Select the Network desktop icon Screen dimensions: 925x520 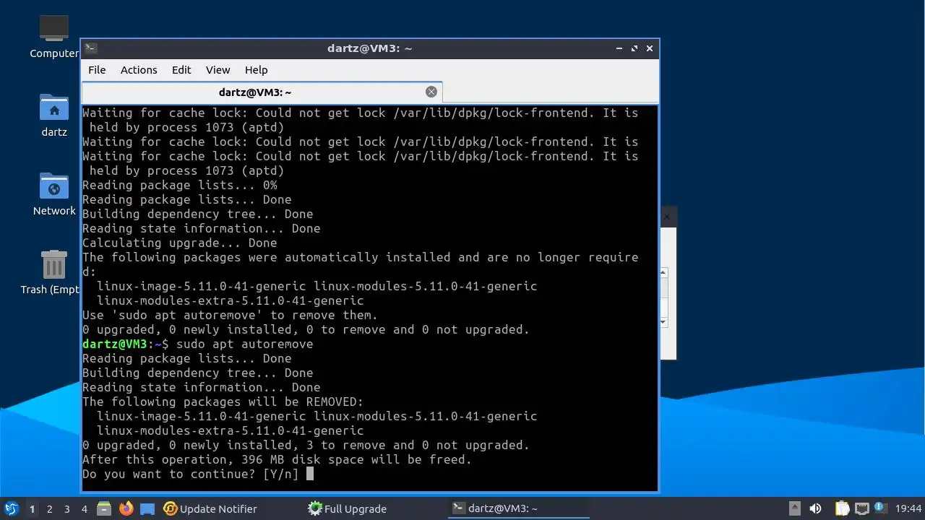click(x=54, y=194)
